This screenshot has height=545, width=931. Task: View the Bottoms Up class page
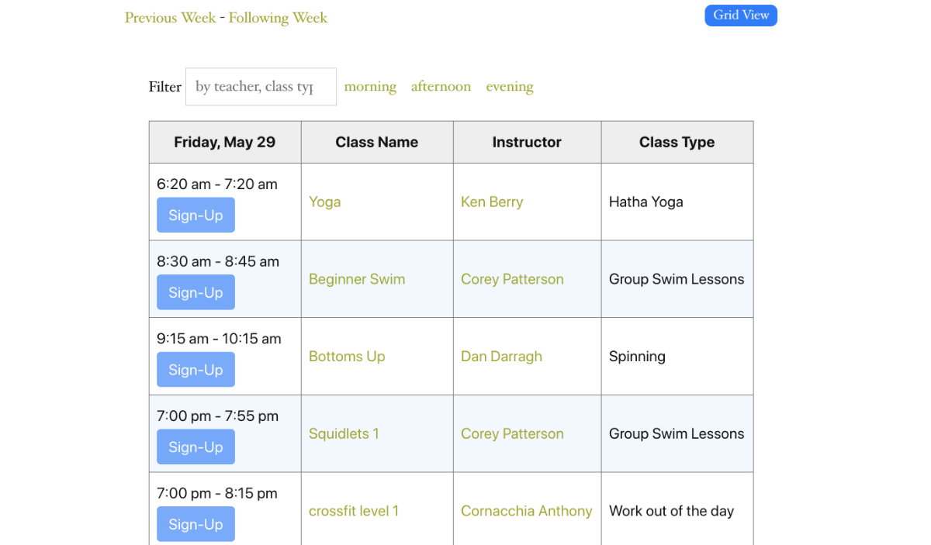pyautogui.click(x=347, y=357)
